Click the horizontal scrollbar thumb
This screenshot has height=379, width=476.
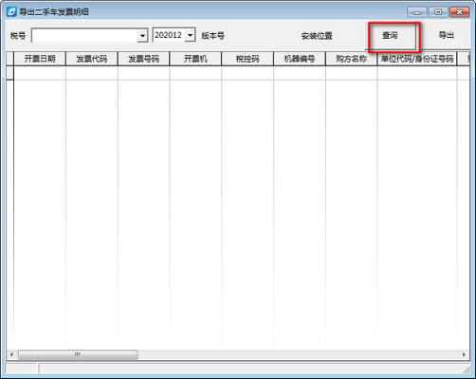[x=78, y=354]
